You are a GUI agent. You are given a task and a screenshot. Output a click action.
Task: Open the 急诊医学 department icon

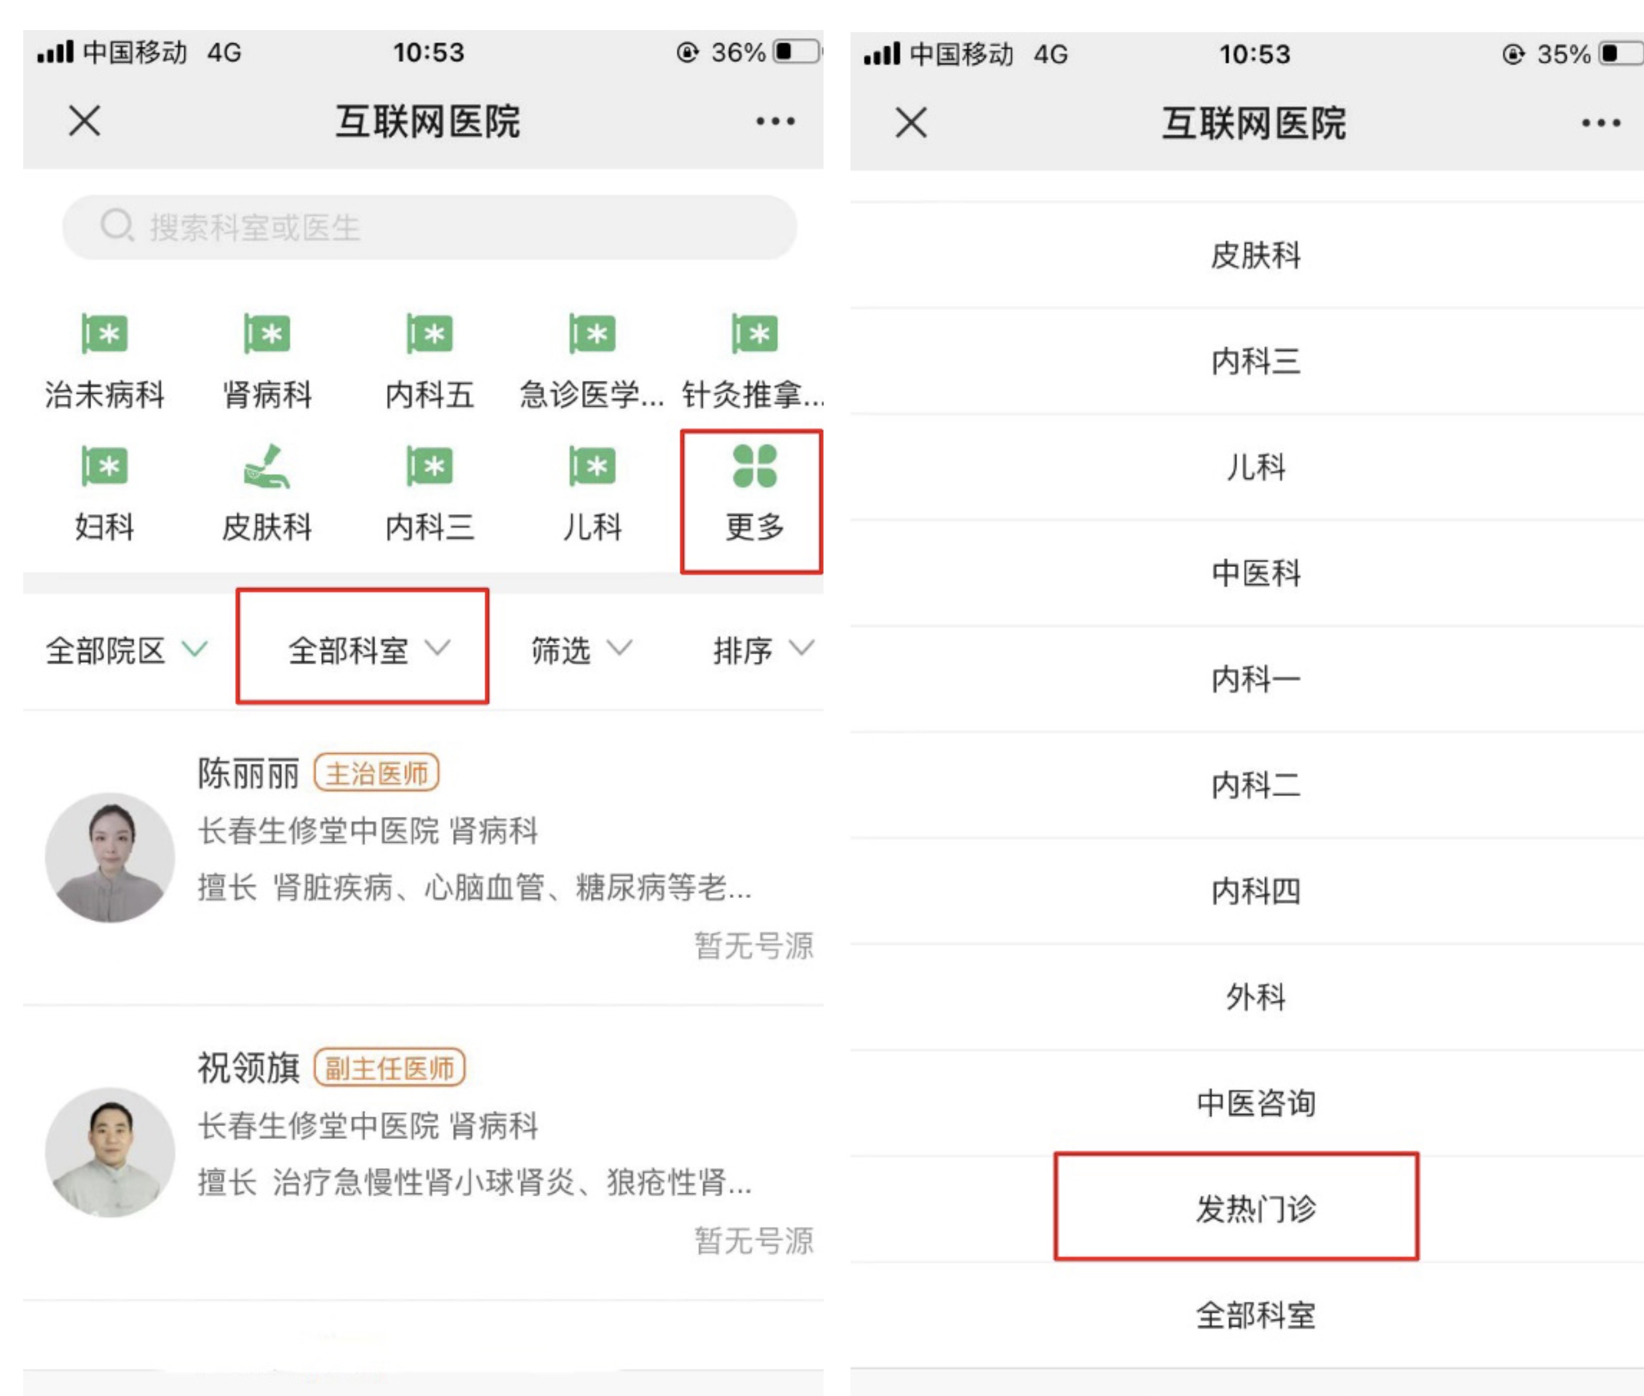coord(592,335)
